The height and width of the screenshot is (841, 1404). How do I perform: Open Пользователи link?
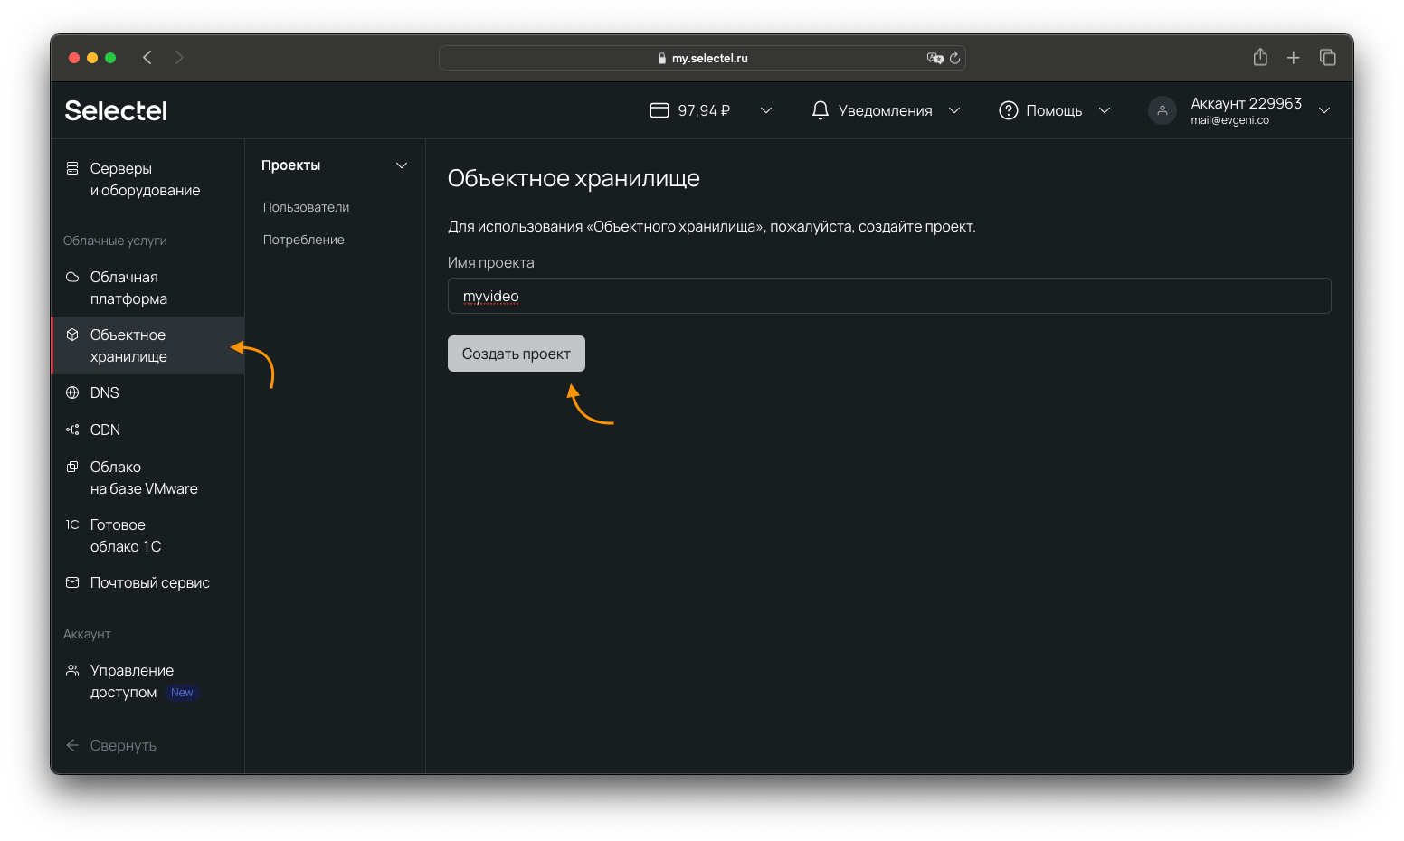(x=306, y=207)
